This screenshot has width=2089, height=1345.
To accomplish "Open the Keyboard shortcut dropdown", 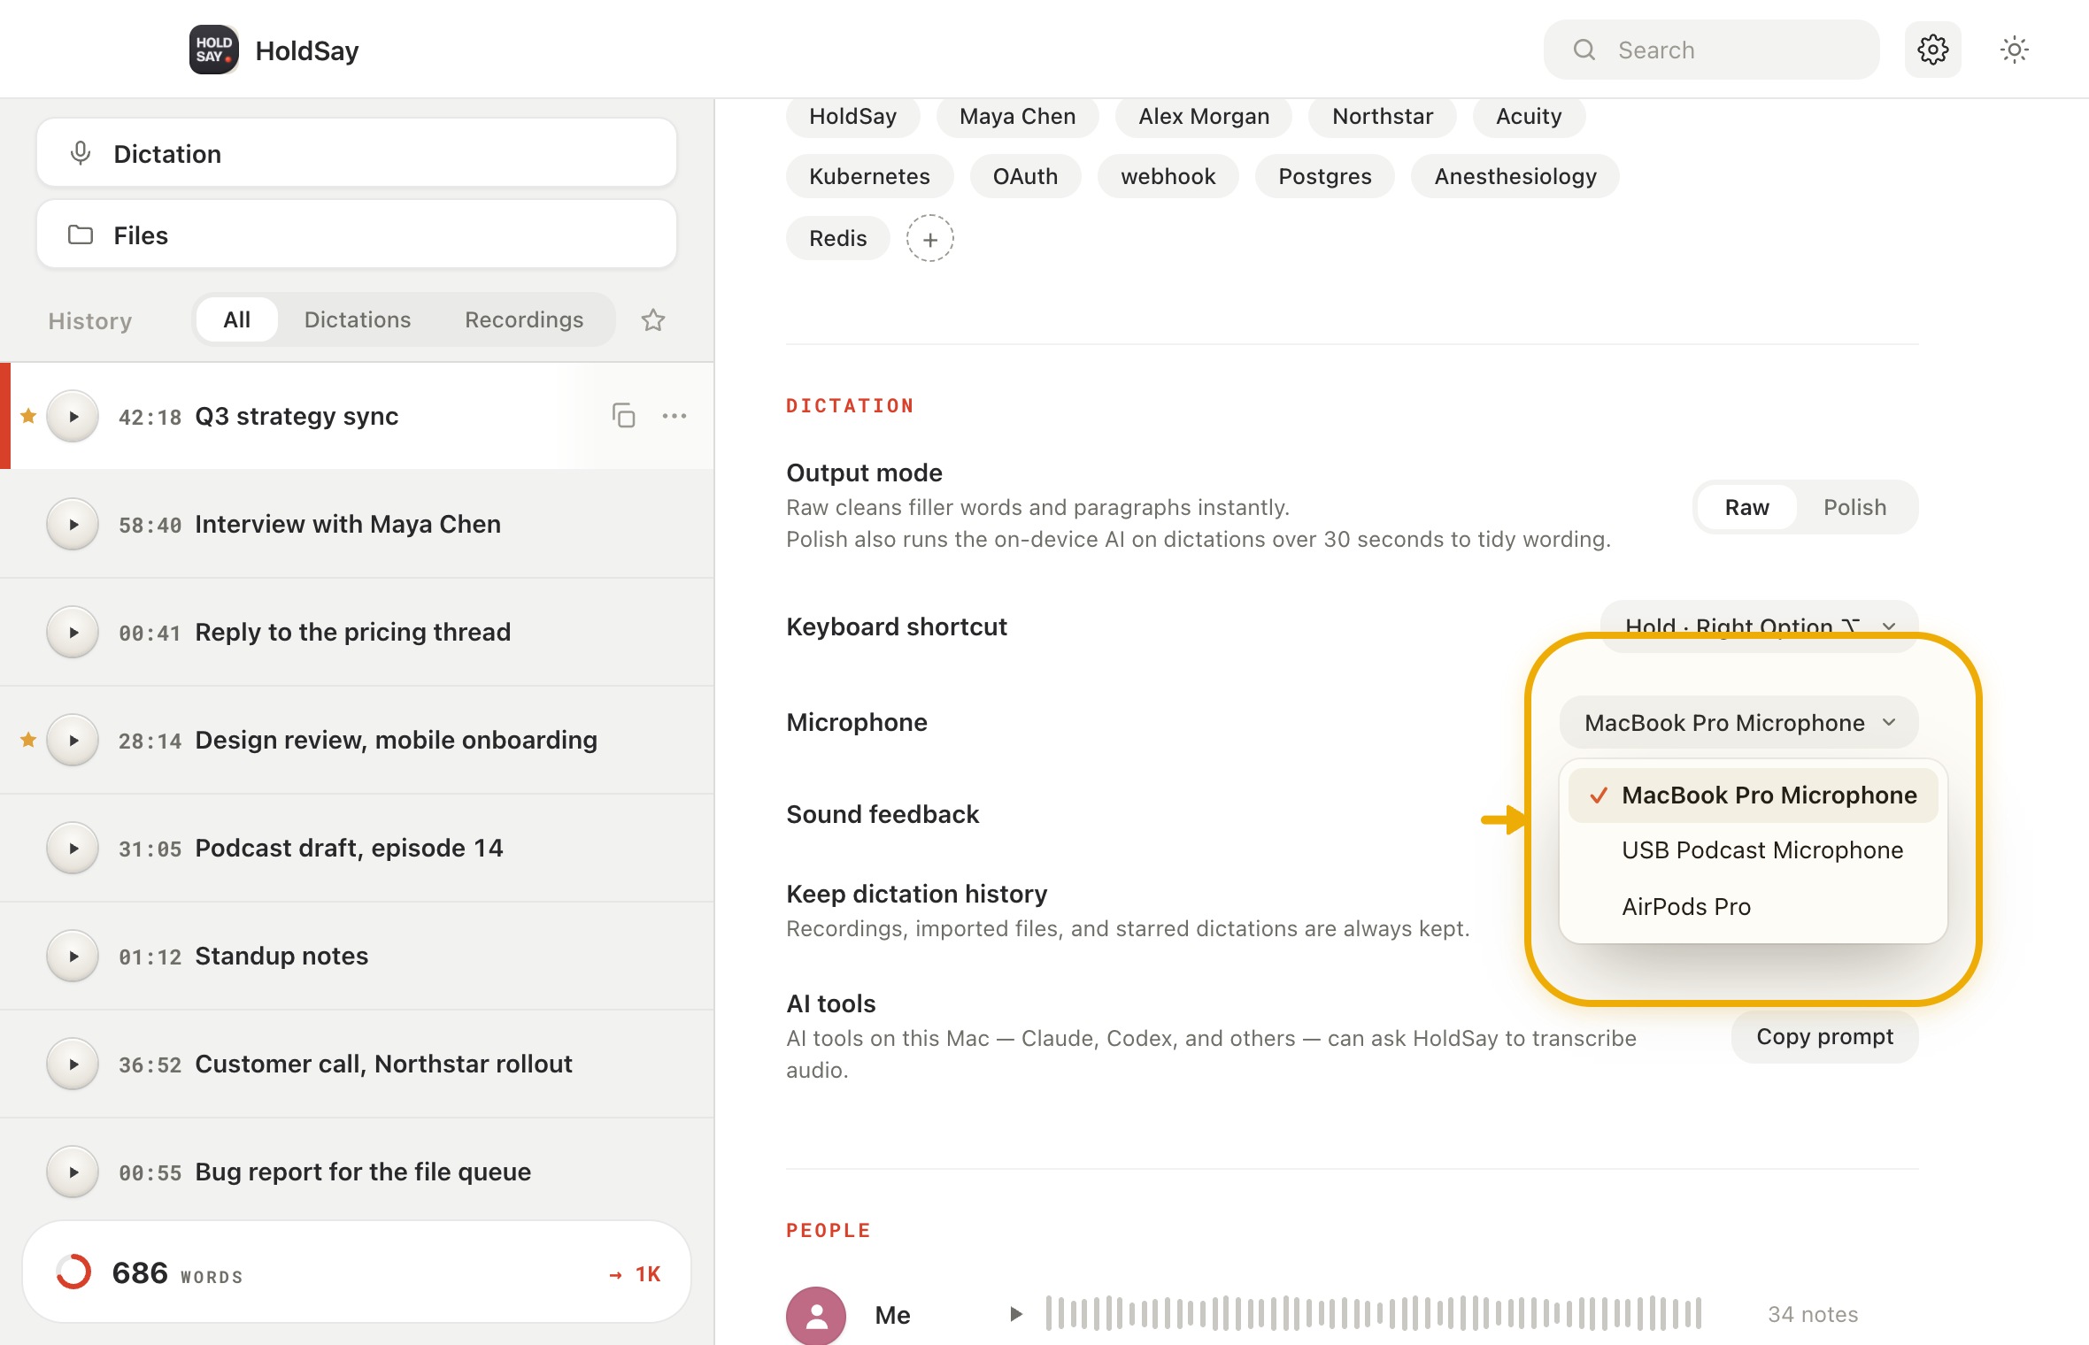I will click(1760, 626).
